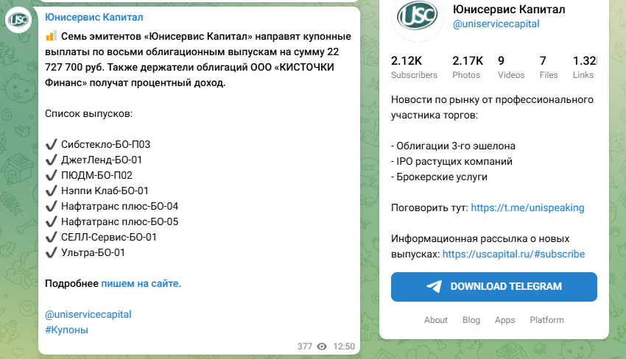Click the views eye icon
Viewport: 626px width, 359px height.
[x=322, y=346]
